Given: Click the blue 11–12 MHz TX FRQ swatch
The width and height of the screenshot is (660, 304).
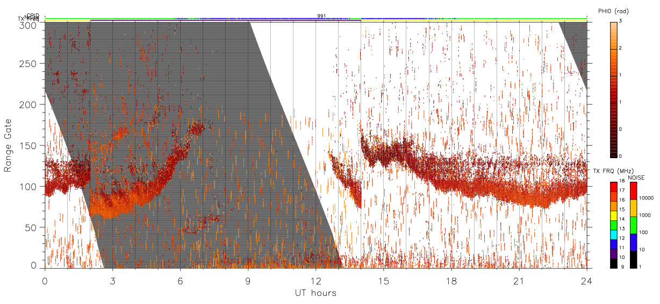Looking at the screenshot, I should (x=613, y=243).
